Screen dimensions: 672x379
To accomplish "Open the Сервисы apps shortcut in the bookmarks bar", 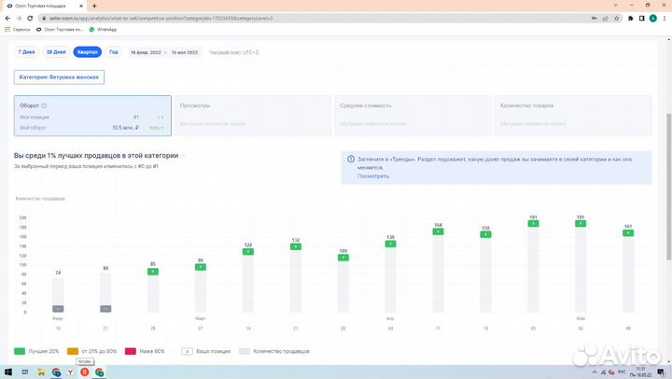I will click(17, 29).
